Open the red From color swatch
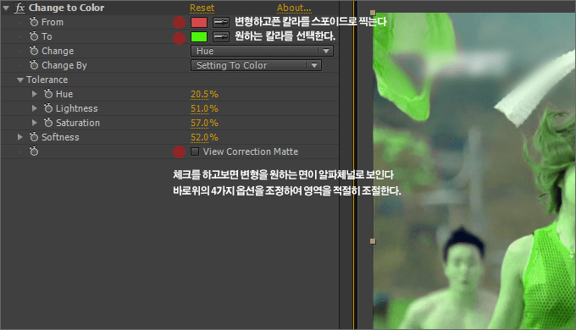 point(199,22)
